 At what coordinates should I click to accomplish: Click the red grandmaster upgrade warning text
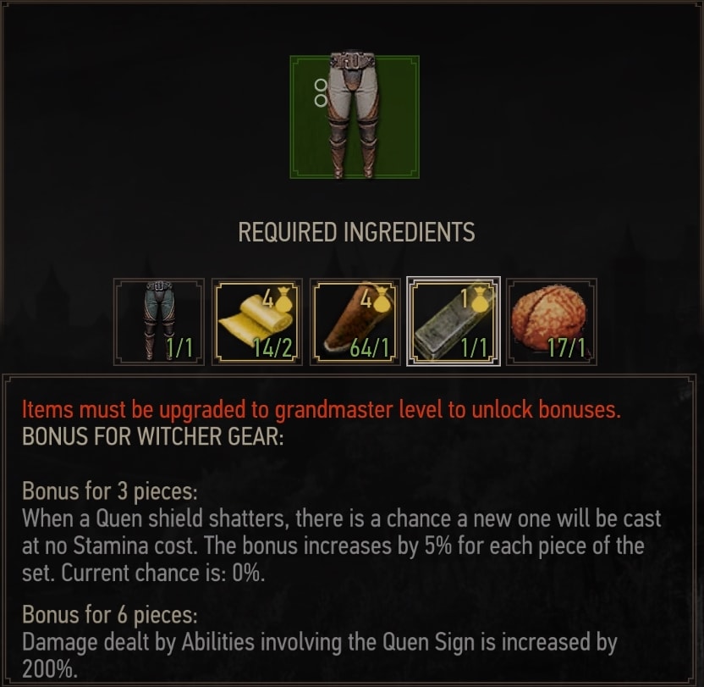[x=322, y=410]
